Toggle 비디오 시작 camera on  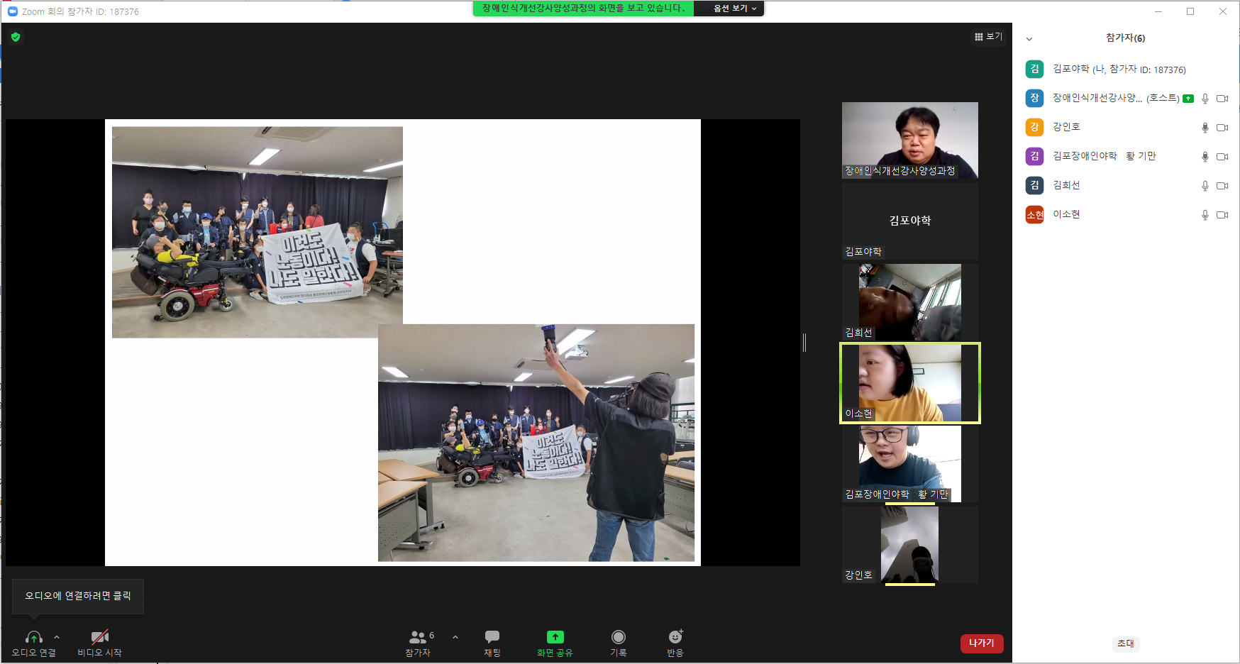pos(100,636)
